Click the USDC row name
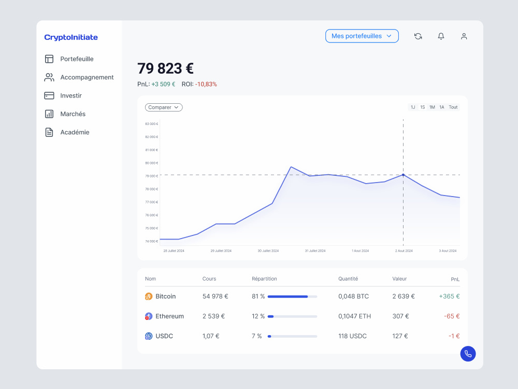The image size is (518, 389). [x=164, y=336]
